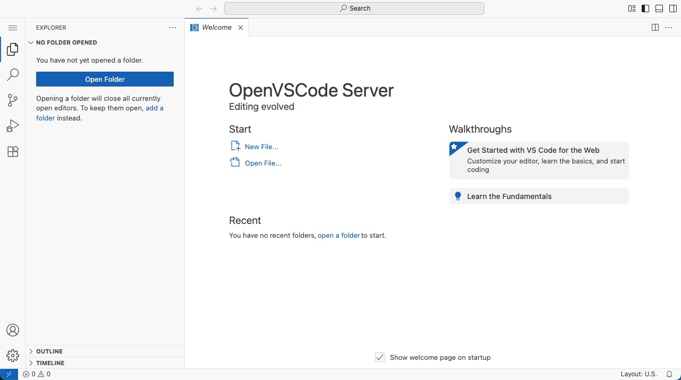Open the Search view in activity bar
Viewport: 681px width, 380px height.
pyautogui.click(x=13, y=75)
